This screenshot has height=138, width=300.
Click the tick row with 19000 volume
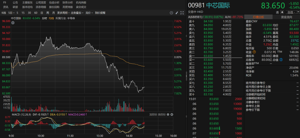(x=215, y=109)
